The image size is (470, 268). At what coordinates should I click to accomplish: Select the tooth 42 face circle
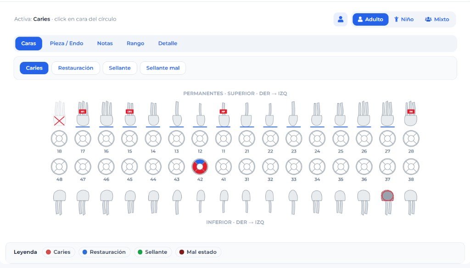[200, 167]
